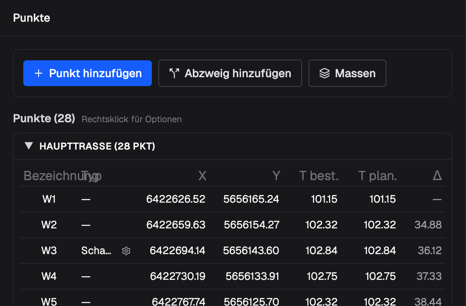This screenshot has height=306, width=466.
Task: Select point W5 label
Action: (49, 302)
